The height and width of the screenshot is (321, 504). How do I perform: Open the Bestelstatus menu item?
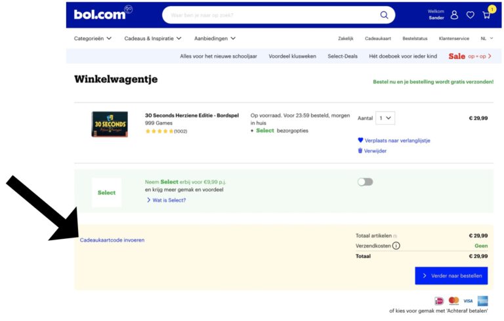click(x=415, y=38)
